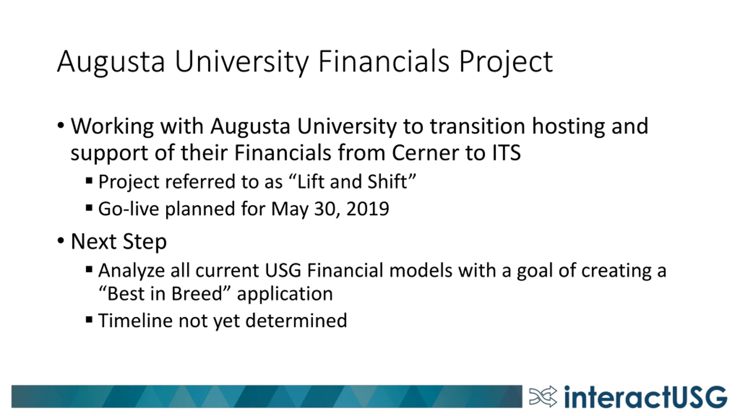Click the "Next Step" bullet heading

click(x=119, y=241)
